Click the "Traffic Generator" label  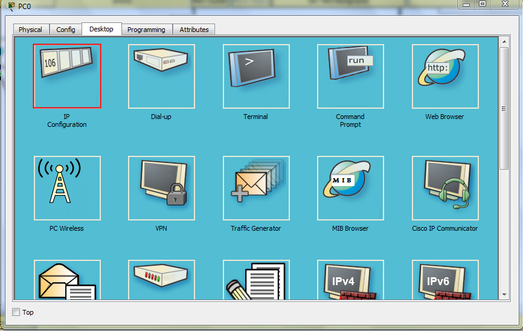pos(256,228)
